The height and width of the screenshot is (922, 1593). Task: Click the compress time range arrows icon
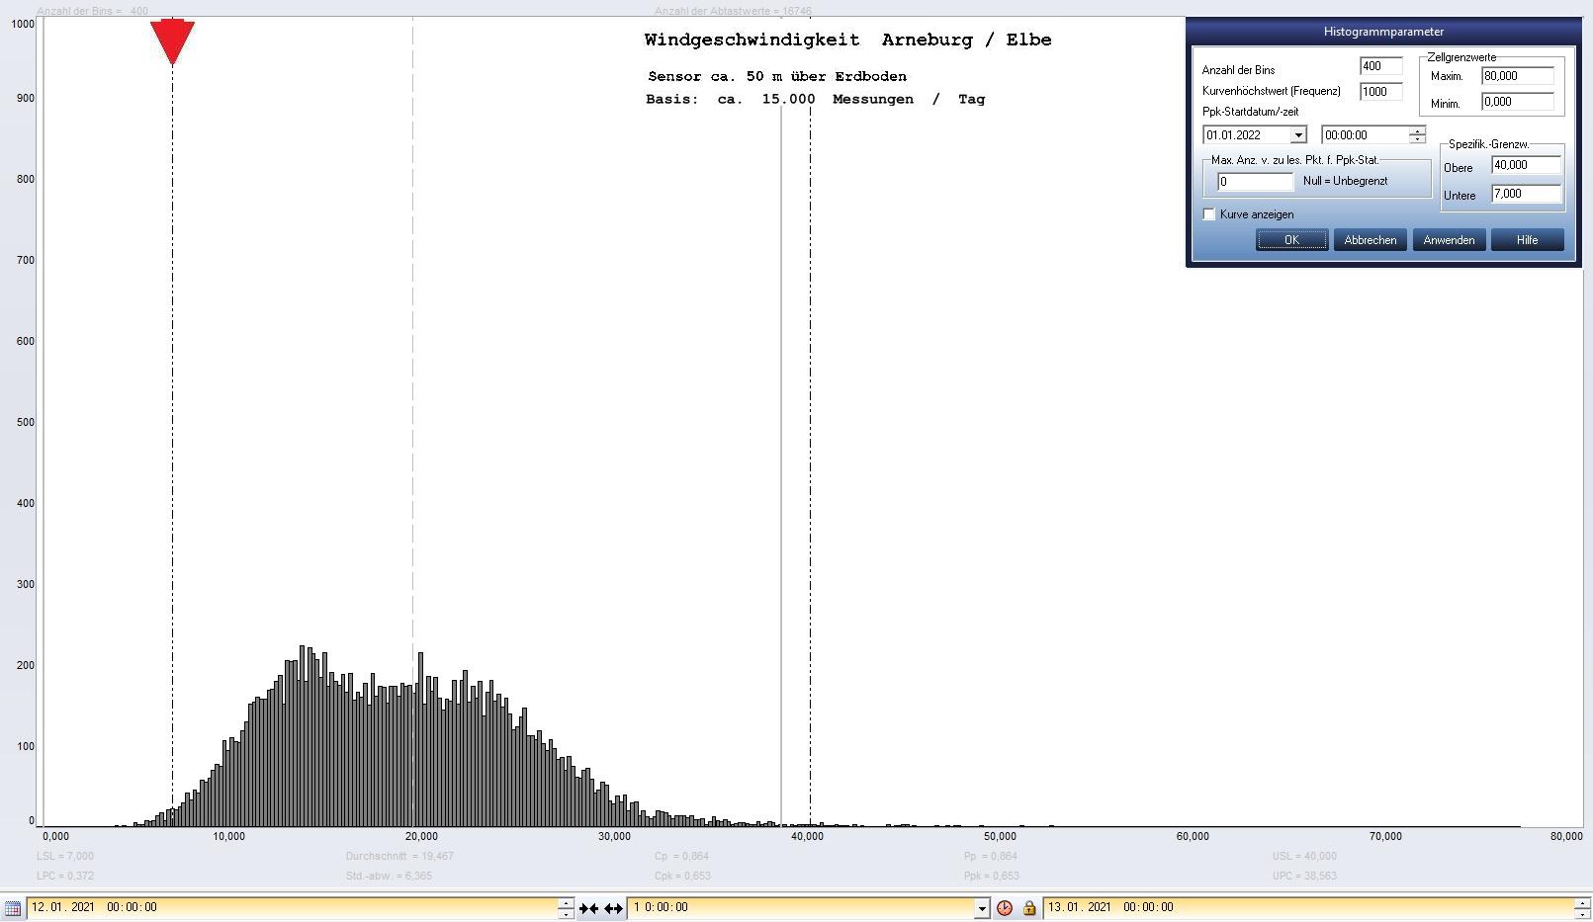588,908
